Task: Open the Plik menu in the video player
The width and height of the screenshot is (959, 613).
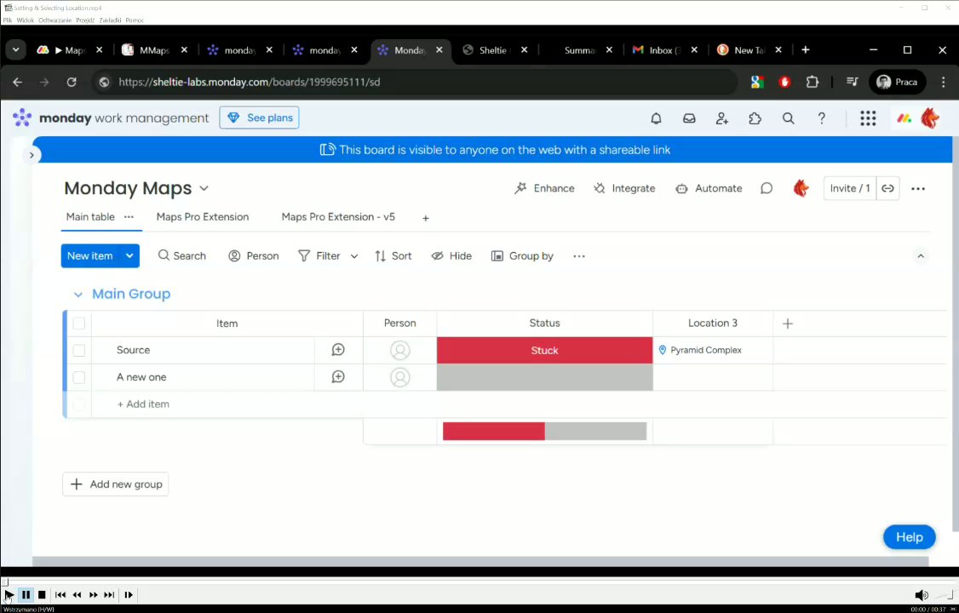Action: tap(8, 20)
